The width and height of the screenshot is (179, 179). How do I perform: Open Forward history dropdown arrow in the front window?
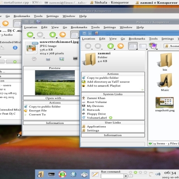pyautogui.click(x=102, y=49)
